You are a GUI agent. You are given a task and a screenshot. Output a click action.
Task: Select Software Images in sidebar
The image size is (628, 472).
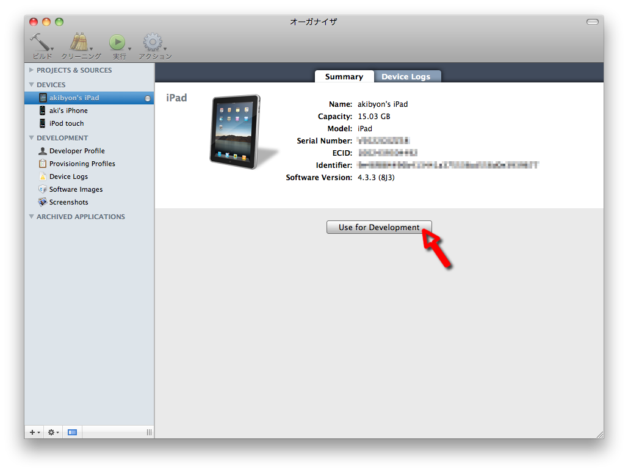click(x=76, y=189)
